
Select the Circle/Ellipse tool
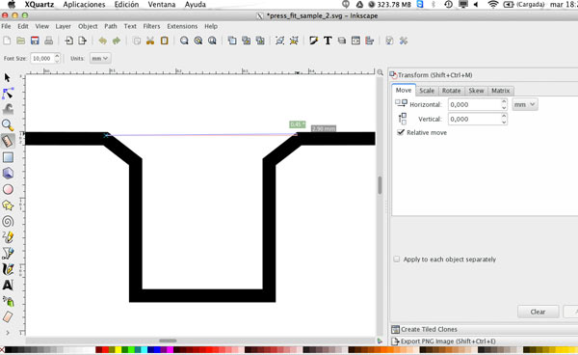pyautogui.click(x=8, y=189)
